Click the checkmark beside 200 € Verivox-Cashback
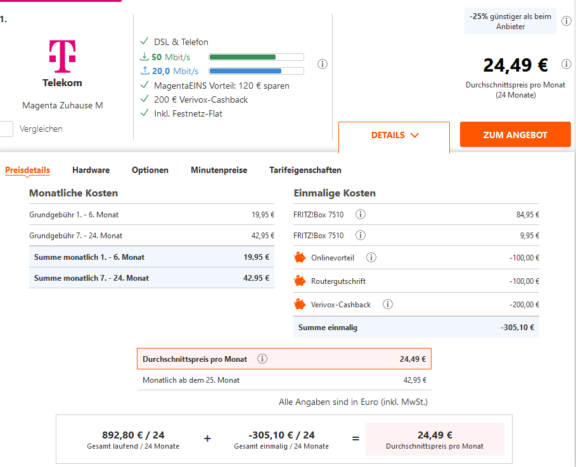 144,99
